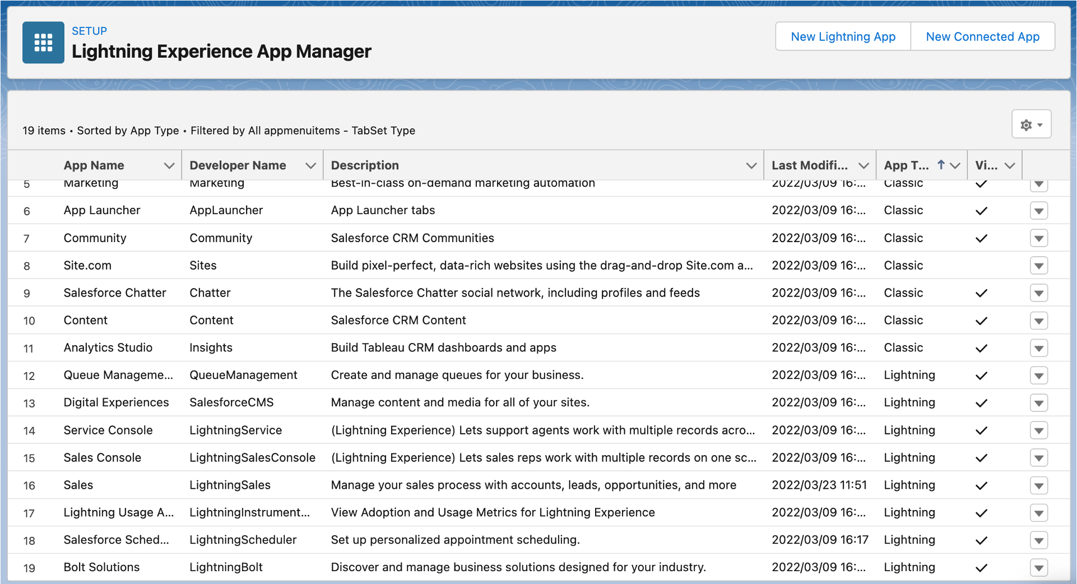Click visible checkmark for Content row
1077x584 pixels.
(x=981, y=321)
